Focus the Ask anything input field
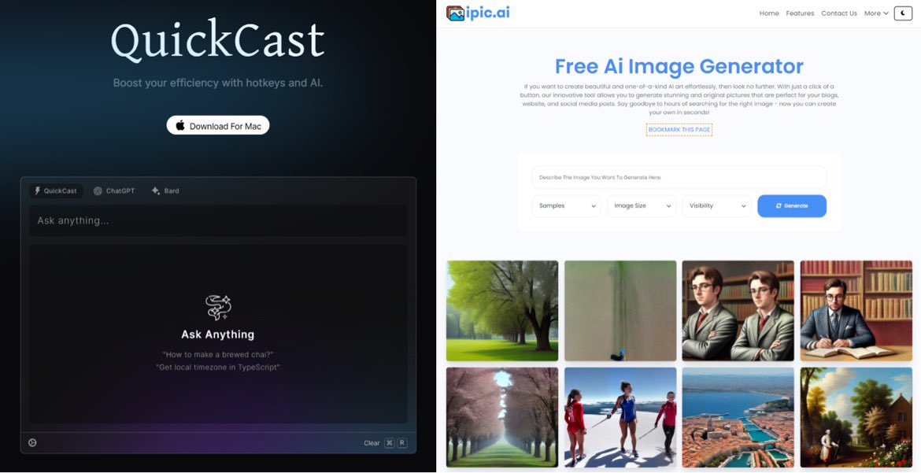The width and height of the screenshot is (921, 473). [218, 221]
